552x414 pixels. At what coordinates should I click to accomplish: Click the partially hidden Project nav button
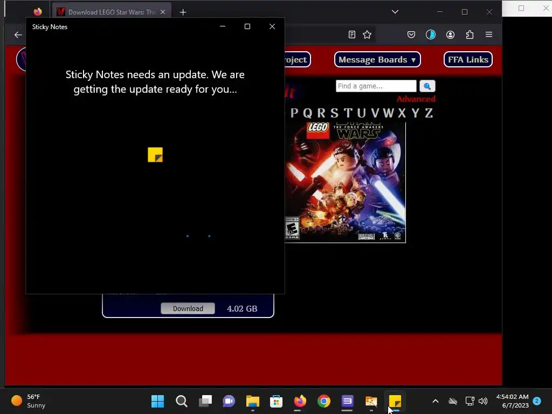298,59
